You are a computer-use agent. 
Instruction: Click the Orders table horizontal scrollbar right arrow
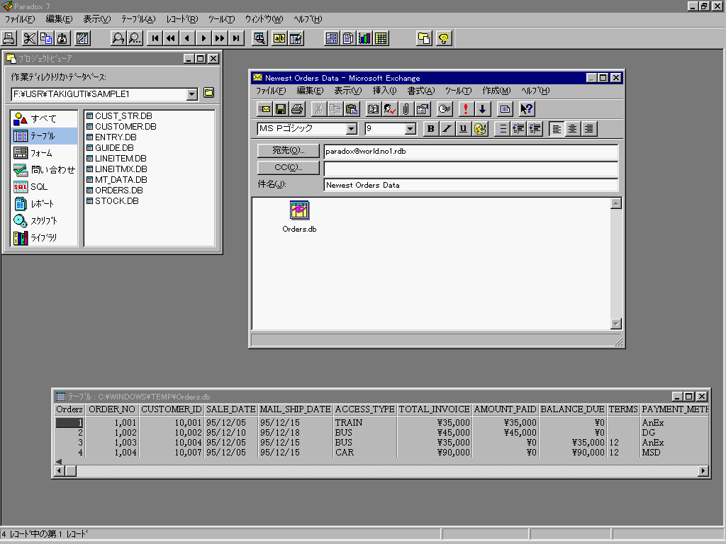coord(703,471)
